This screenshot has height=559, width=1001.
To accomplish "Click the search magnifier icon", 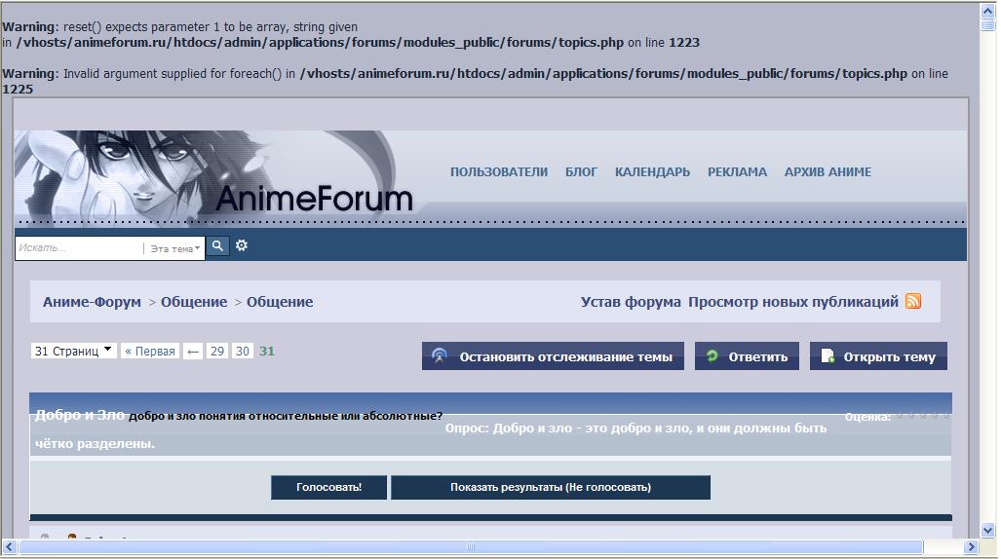I will point(217,245).
